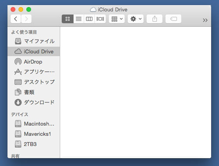Go back with the left chevron button
This screenshot has height=166, width=219.
click(16, 19)
